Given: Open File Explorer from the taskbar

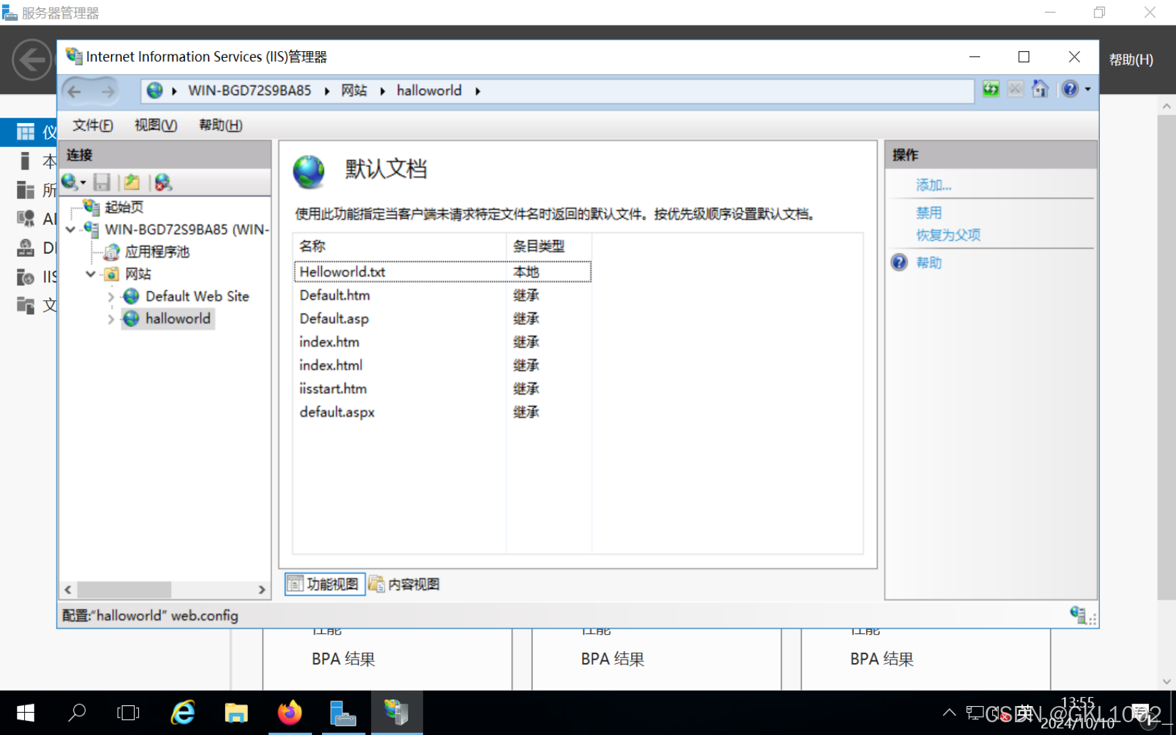Looking at the screenshot, I should 236,713.
